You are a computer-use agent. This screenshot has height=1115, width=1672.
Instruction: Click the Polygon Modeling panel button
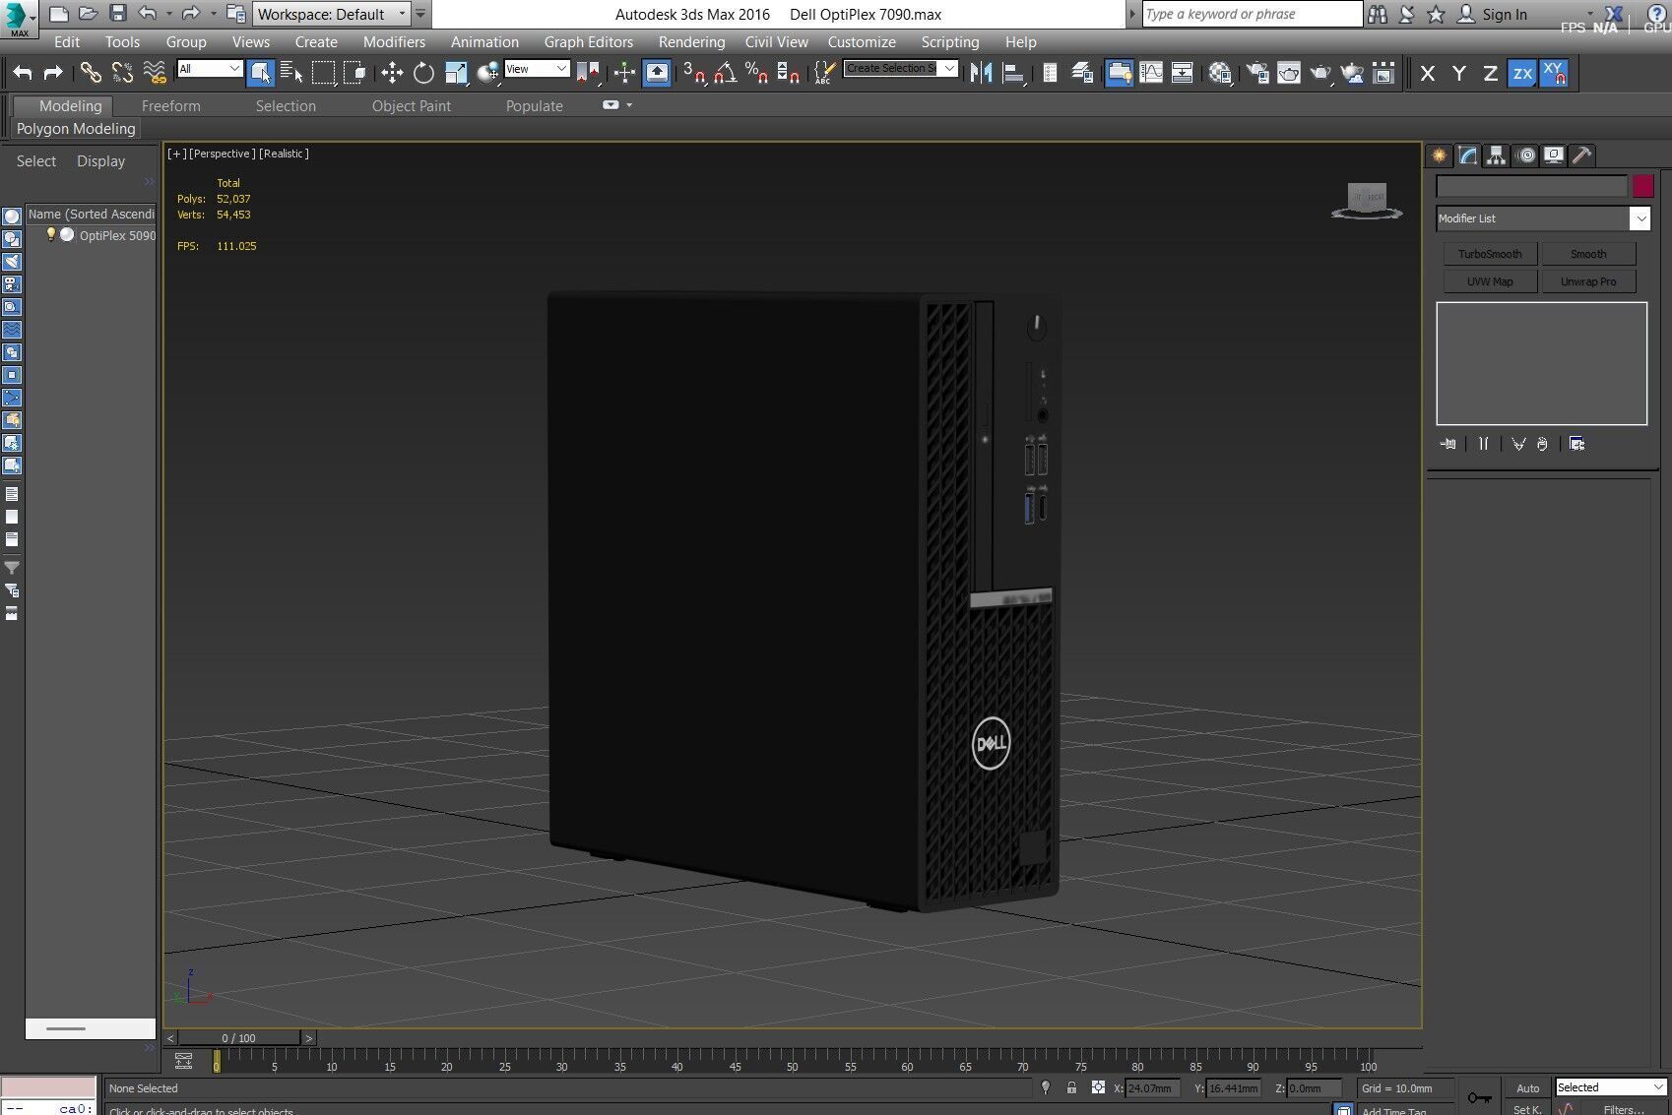coord(76,129)
